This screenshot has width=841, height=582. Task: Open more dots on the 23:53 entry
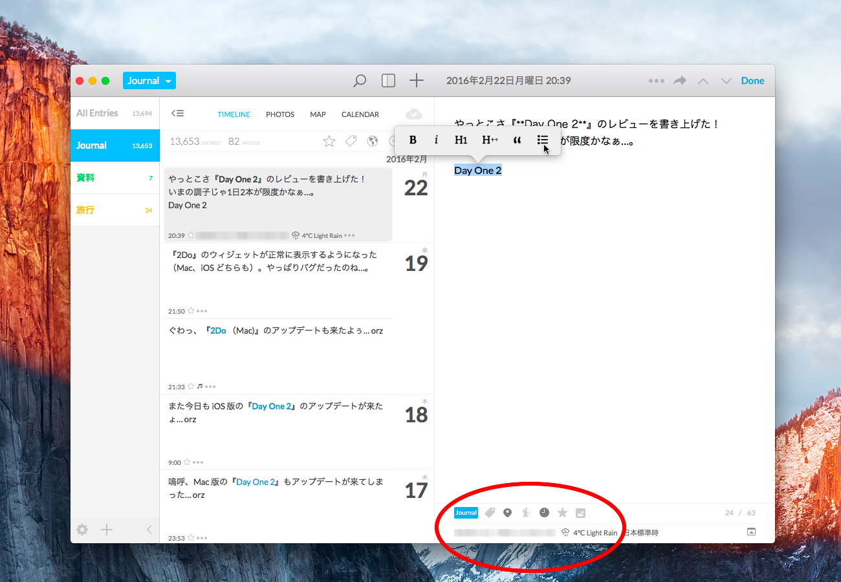tap(202, 538)
